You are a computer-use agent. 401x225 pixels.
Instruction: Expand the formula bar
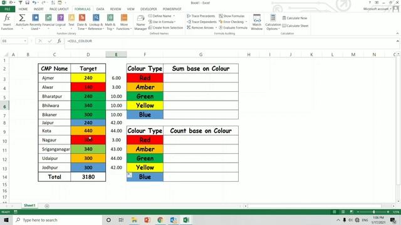point(398,41)
